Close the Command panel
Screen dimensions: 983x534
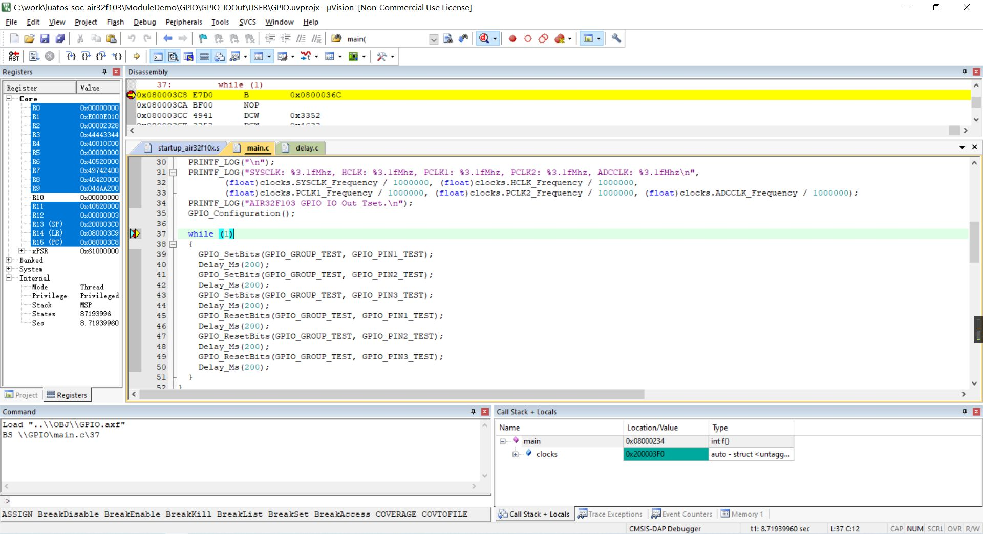click(485, 412)
